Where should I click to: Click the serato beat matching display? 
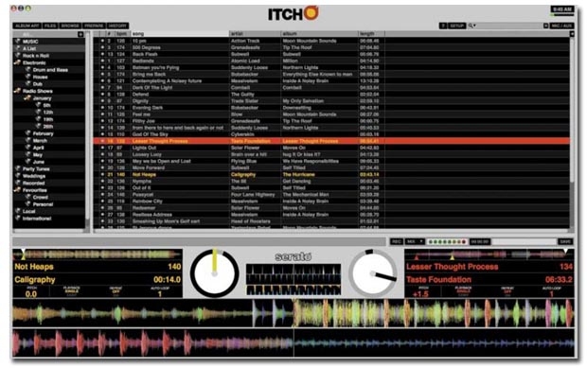pyautogui.click(x=293, y=279)
